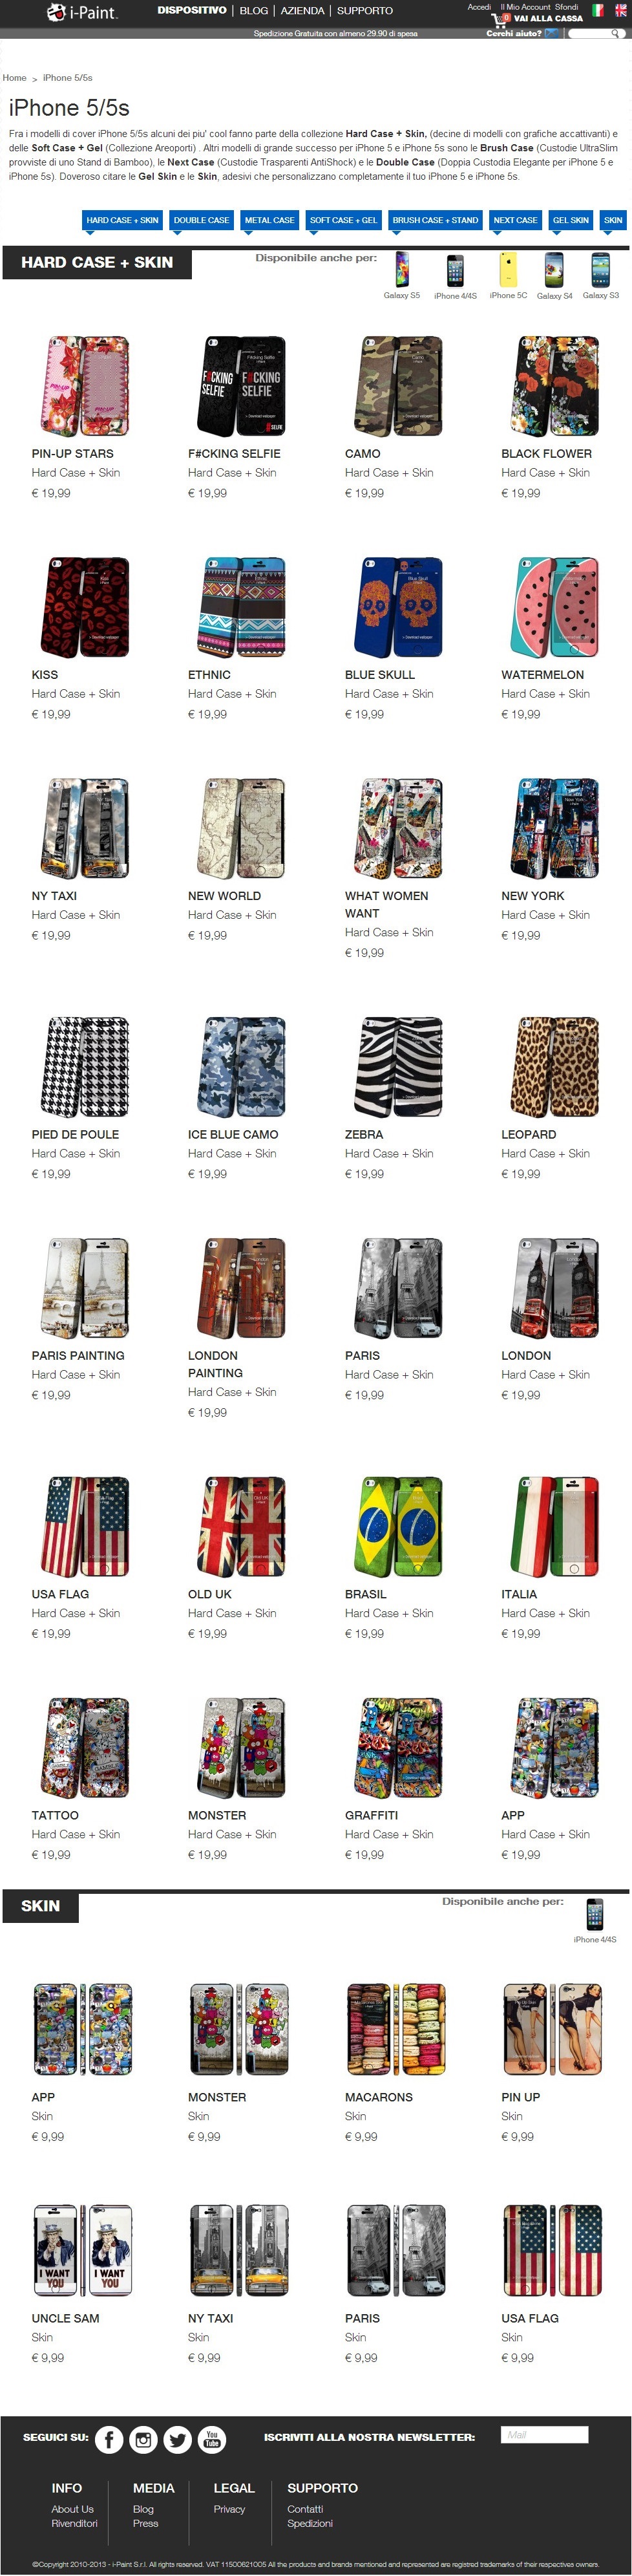Click the newsletter Mail input field
The image size is (632, 2576).
544,2434
